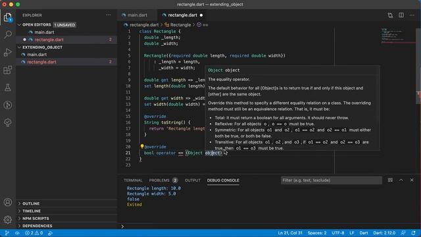Click the debug console filter input
The width and height of the screenshot is (421, 237).
[x=332, y=180]
